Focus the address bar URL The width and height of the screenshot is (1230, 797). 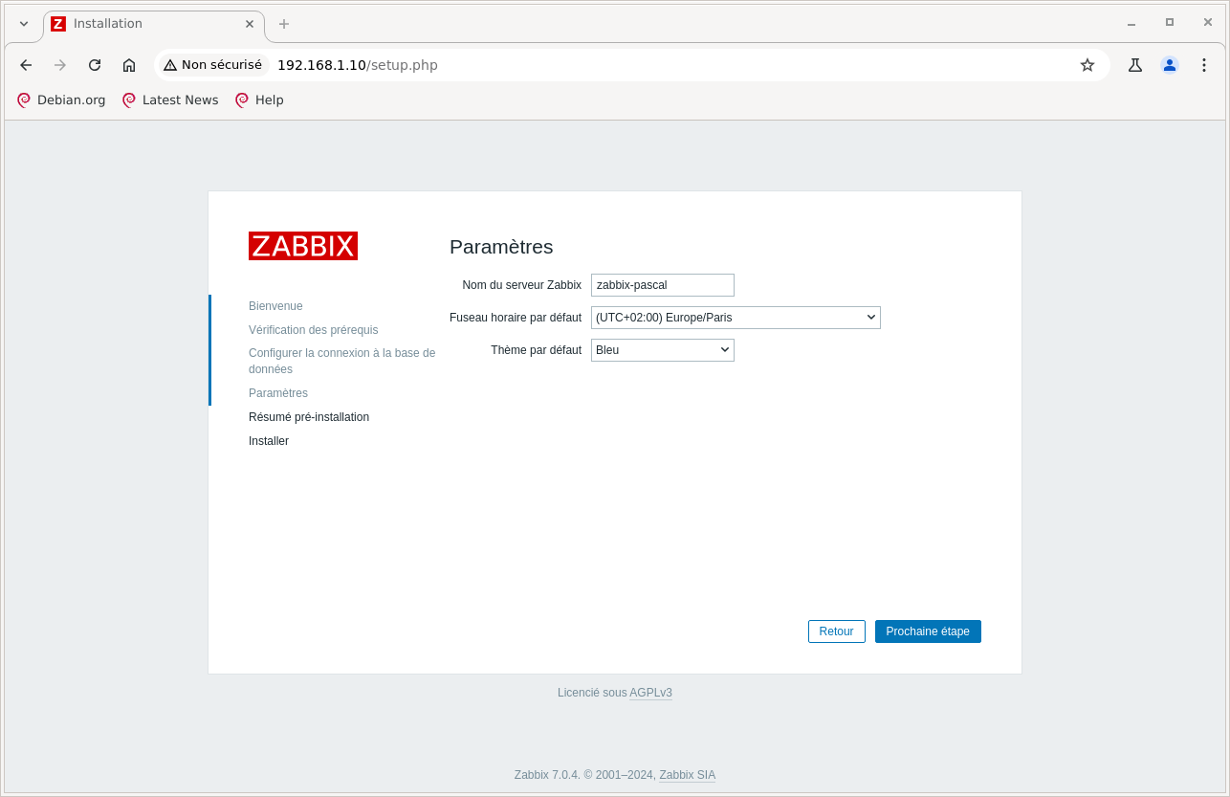(x=358, y=65)
